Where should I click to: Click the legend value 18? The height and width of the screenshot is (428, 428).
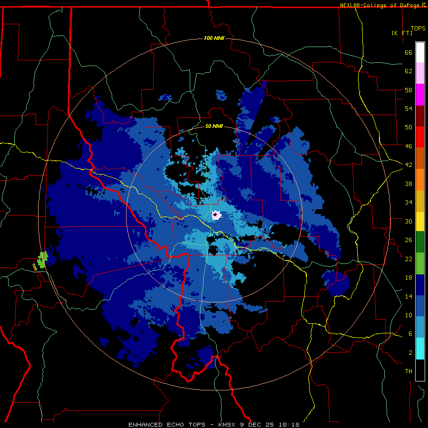coord(409,278)
